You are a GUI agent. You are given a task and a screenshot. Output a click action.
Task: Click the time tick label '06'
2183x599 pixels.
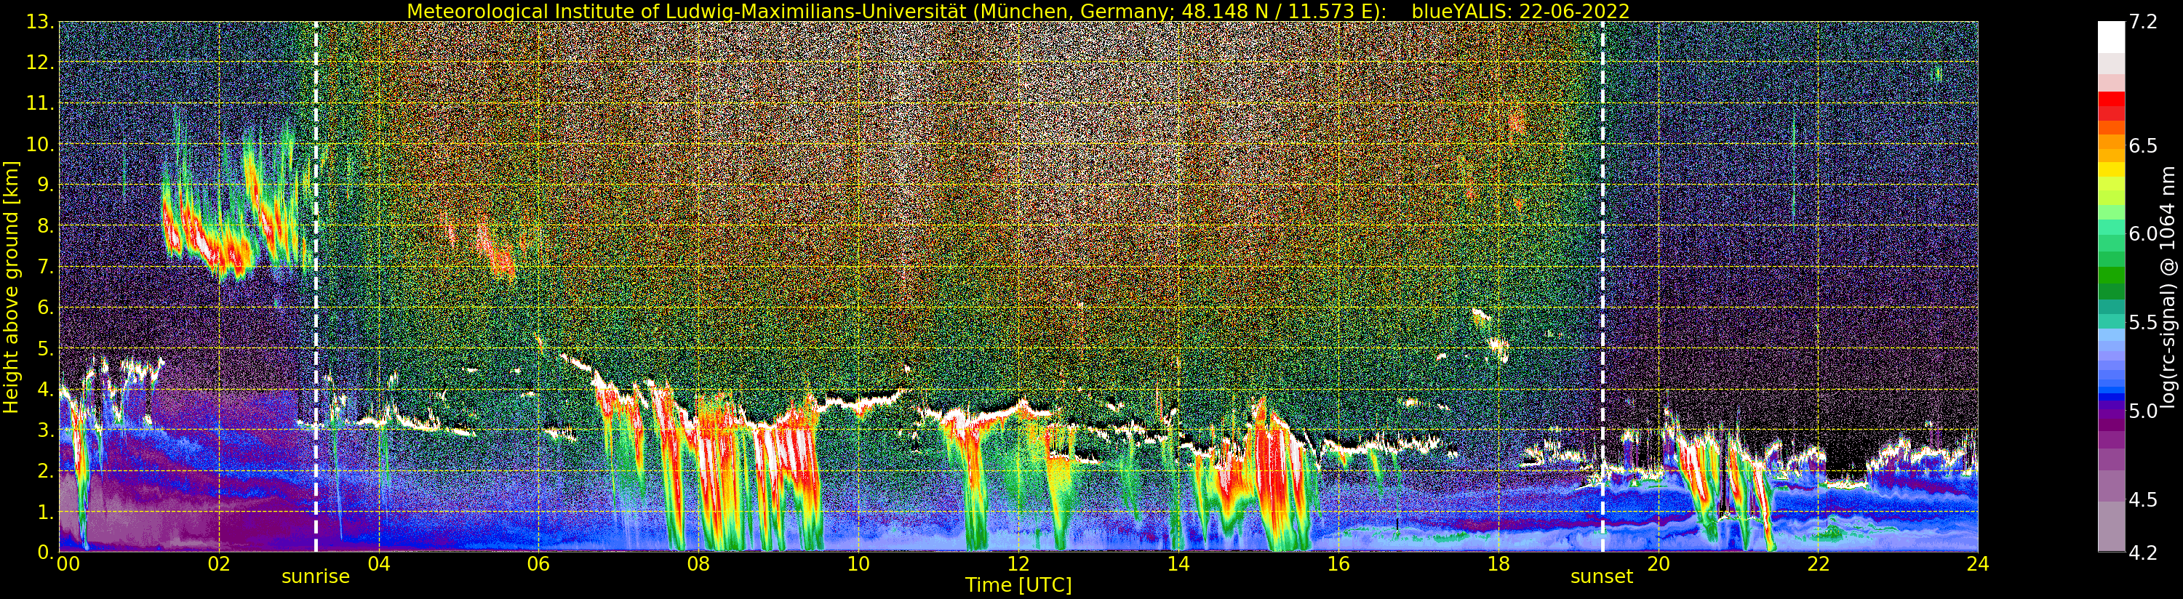coord(538,563)
